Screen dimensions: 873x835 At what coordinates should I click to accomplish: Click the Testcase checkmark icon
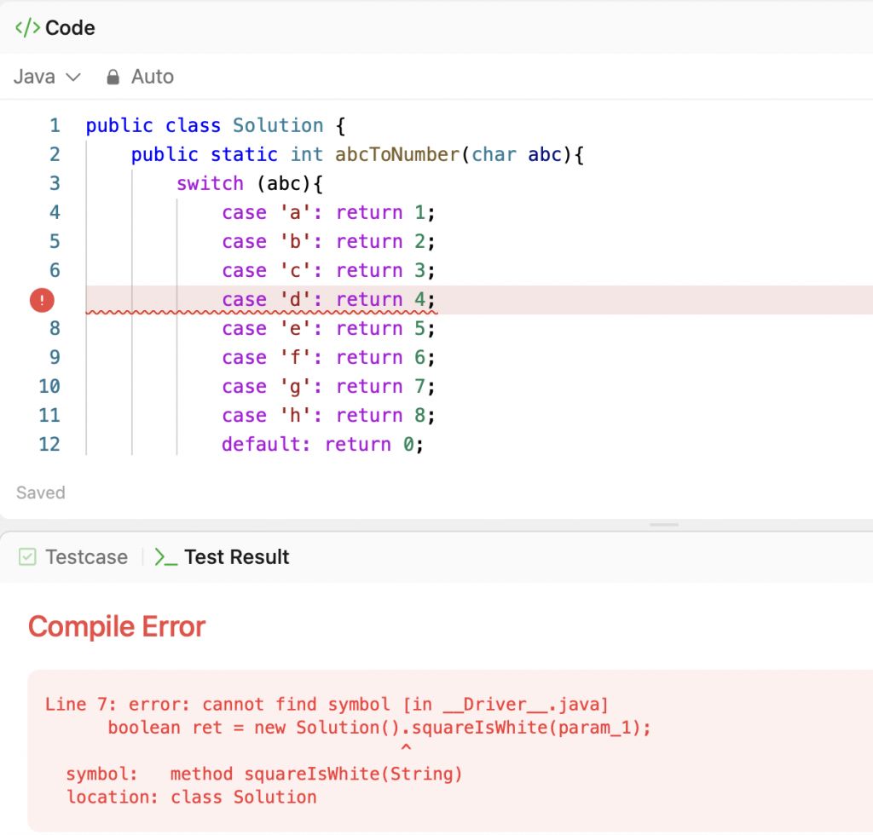(28, 557)
